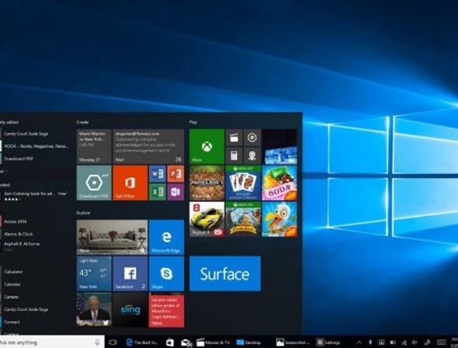This screenshot has height=348, width=458.
Task: Open the Surface tile
Action: (x=225, y=274)
